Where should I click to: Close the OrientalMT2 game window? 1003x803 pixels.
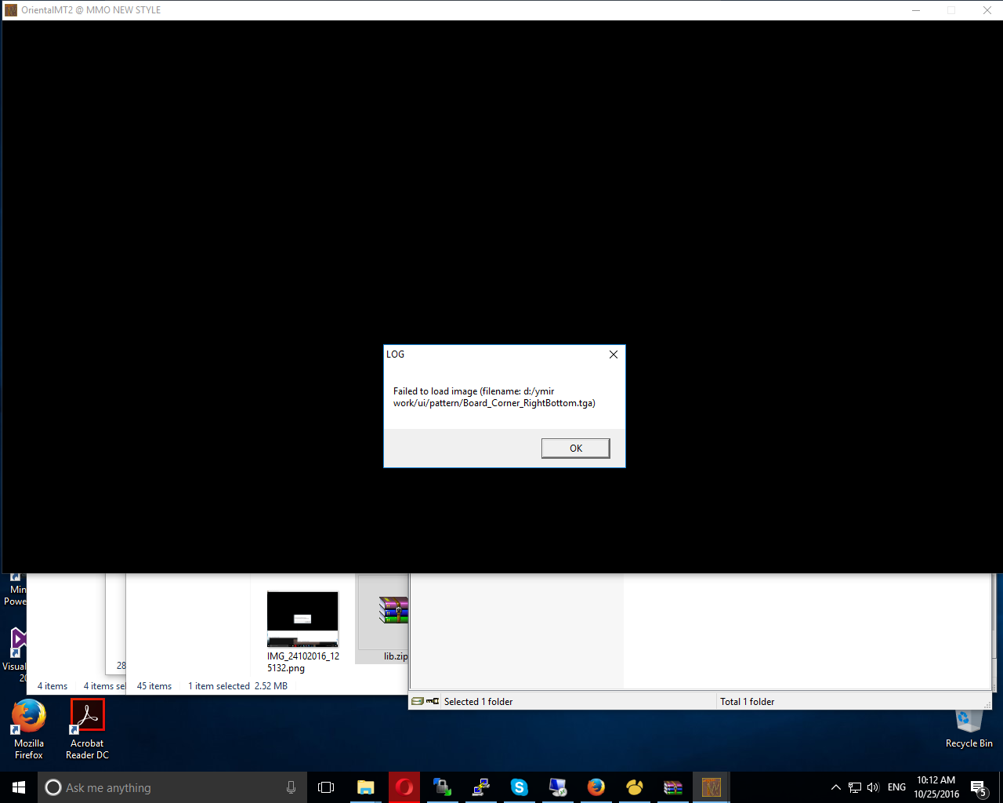[x=987, y=10]
